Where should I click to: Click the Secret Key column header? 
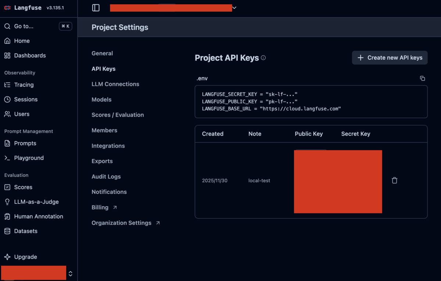(356, 134)
